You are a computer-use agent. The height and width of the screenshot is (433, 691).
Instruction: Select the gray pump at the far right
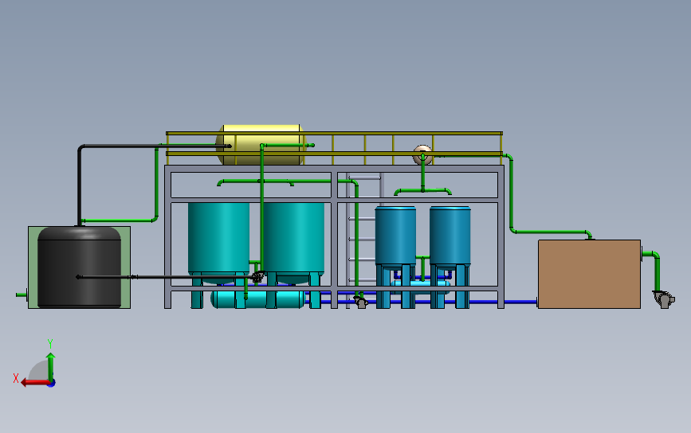(664, 299)
